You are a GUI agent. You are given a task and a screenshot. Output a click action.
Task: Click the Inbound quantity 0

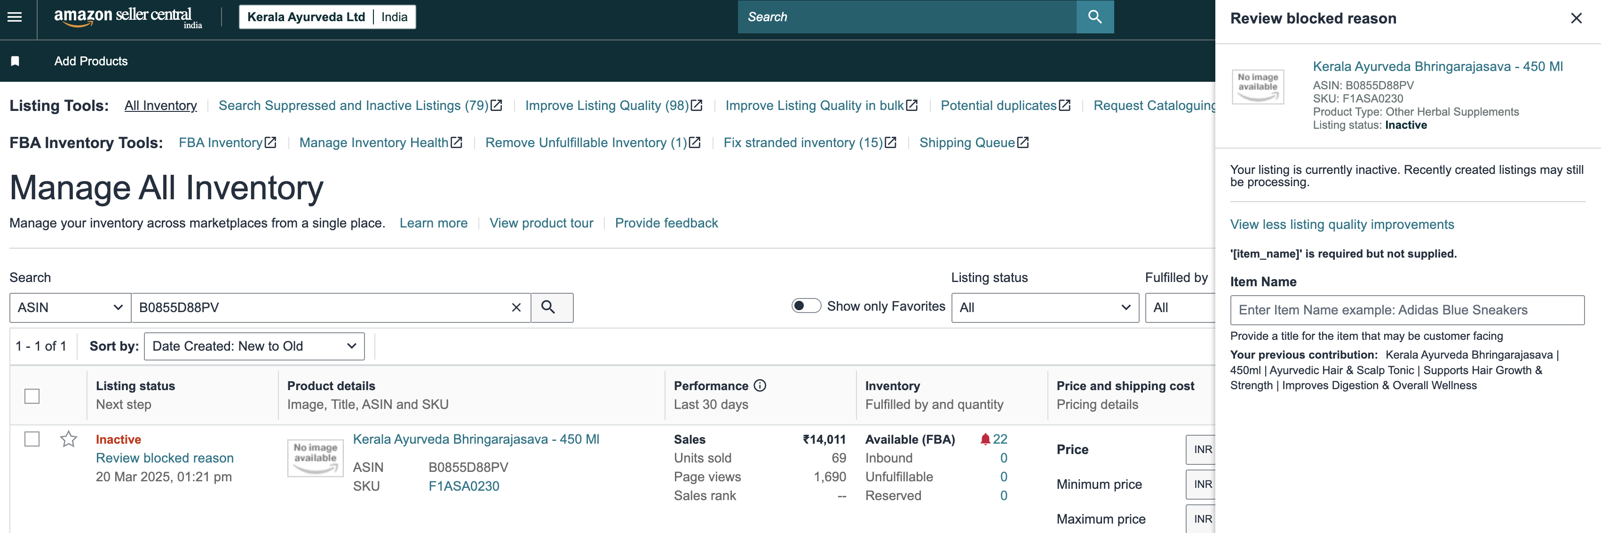pyautogui.click(x=1003, y=458)
